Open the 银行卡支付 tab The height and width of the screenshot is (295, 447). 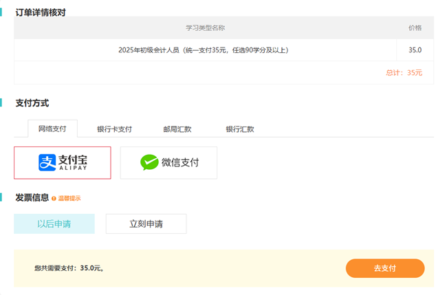(x=114, y=129)
